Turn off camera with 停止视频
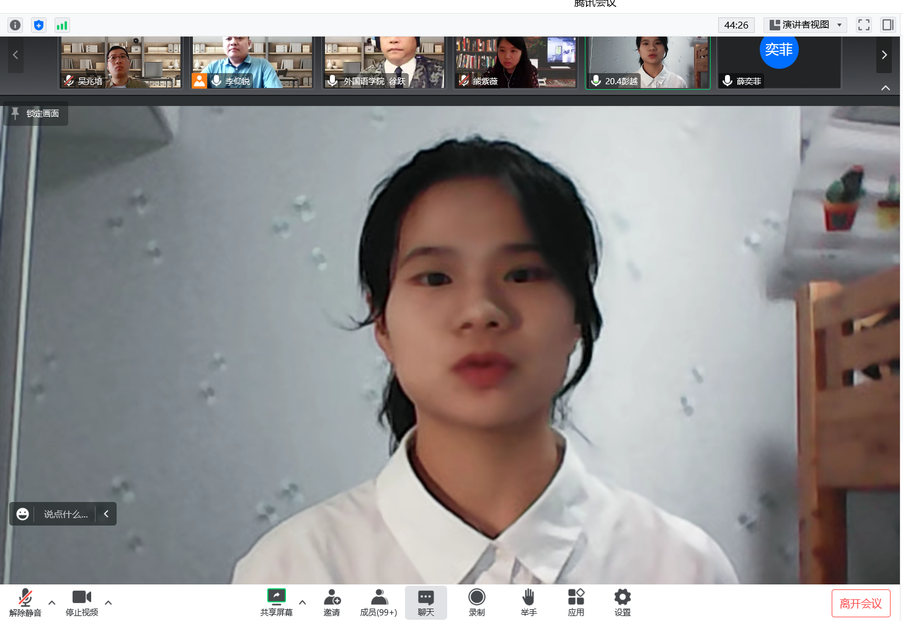 [x=82, y=602]
